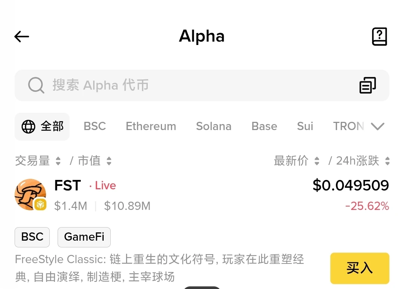Open the order history icon beside search
The height and width of the screenshot is (289, 404).
(x=367, y=85)
